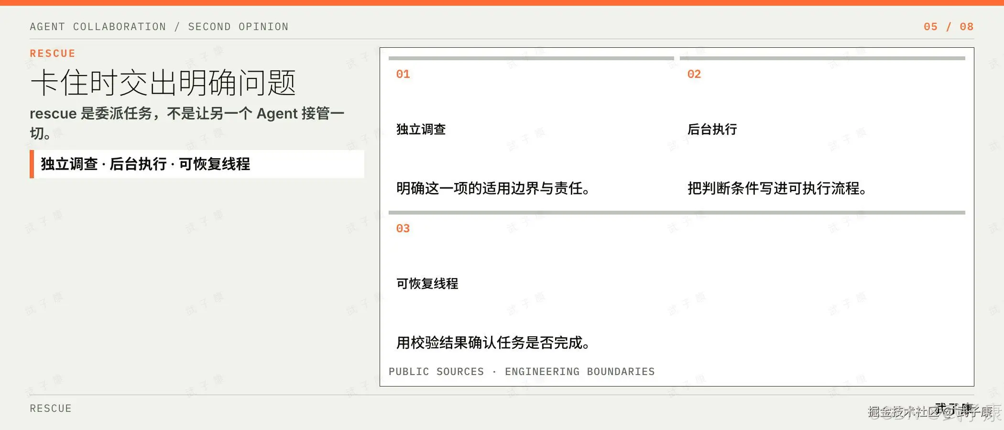
Task: Click the card heading '可恢复线程'
Action: tap(427, 283)
